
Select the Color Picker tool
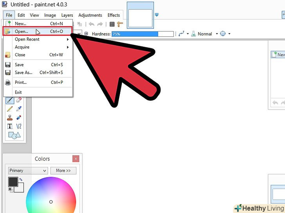tap(19, 109)
